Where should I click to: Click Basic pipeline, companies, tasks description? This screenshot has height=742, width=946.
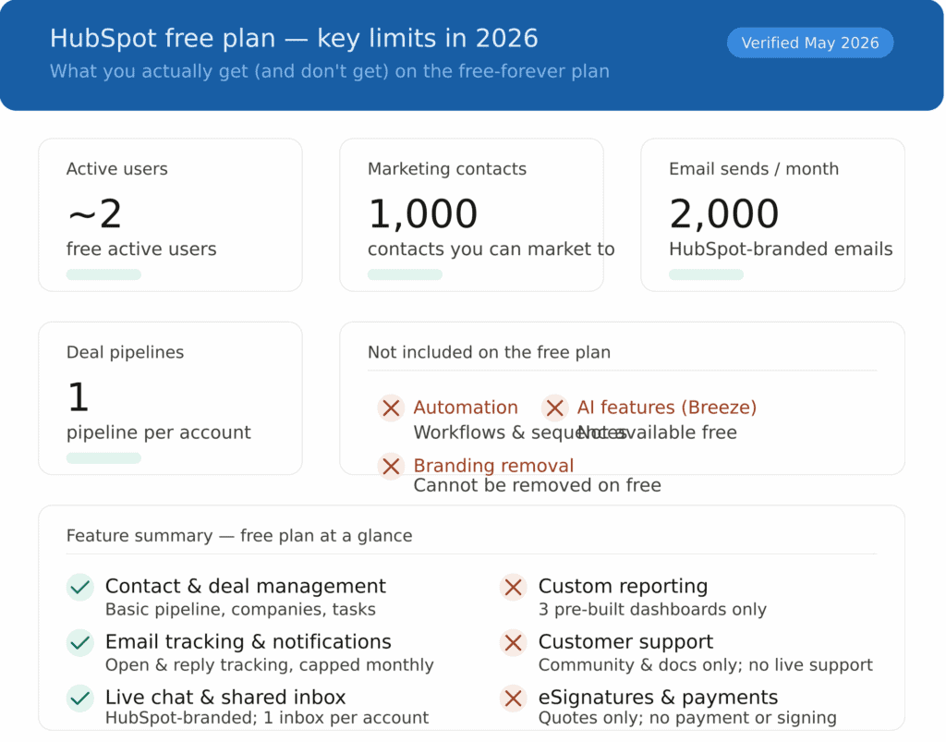(240, 609)
